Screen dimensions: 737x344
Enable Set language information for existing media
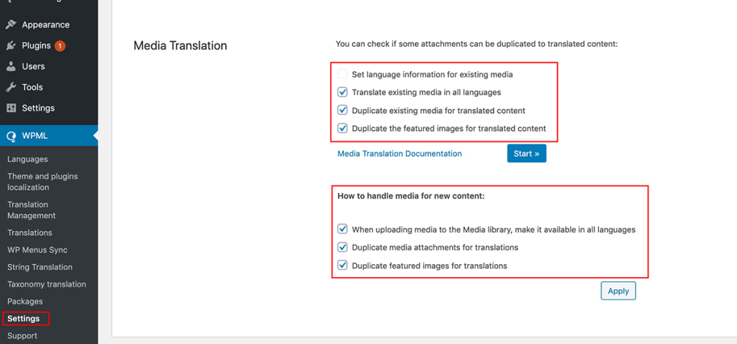click(x=342, y=74)
